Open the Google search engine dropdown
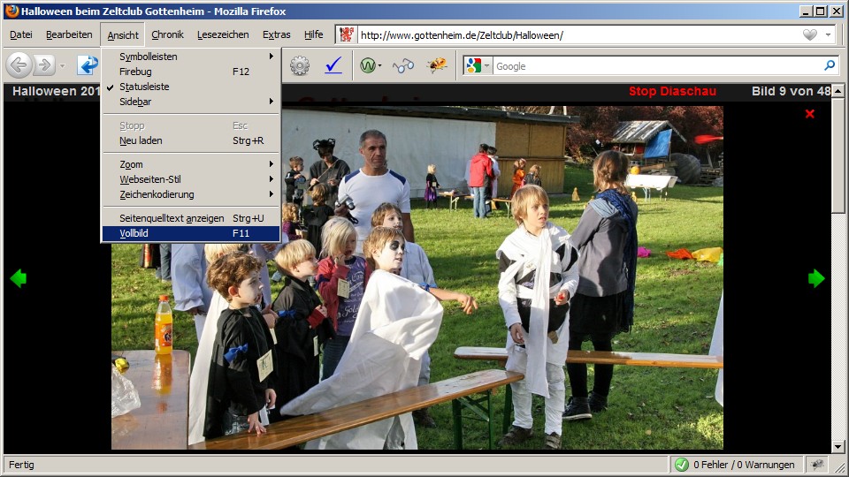Image resolution: width=849 pixels, height=477 pixels. point(477,65)
